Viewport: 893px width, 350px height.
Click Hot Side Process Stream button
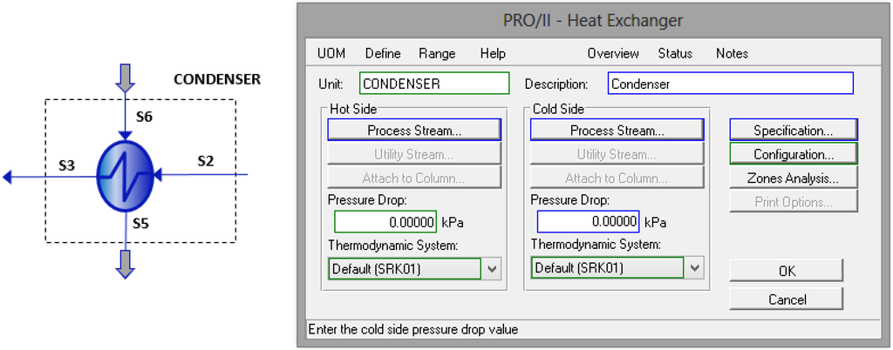tap(414, 130)
